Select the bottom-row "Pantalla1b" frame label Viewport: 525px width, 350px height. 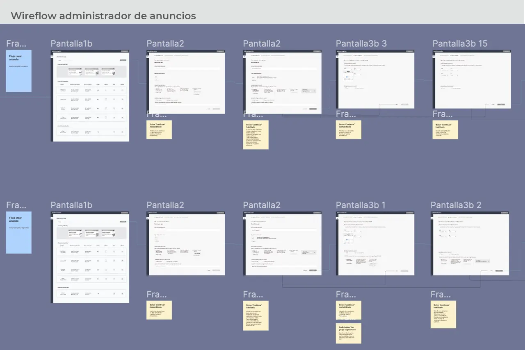point(71,205)
